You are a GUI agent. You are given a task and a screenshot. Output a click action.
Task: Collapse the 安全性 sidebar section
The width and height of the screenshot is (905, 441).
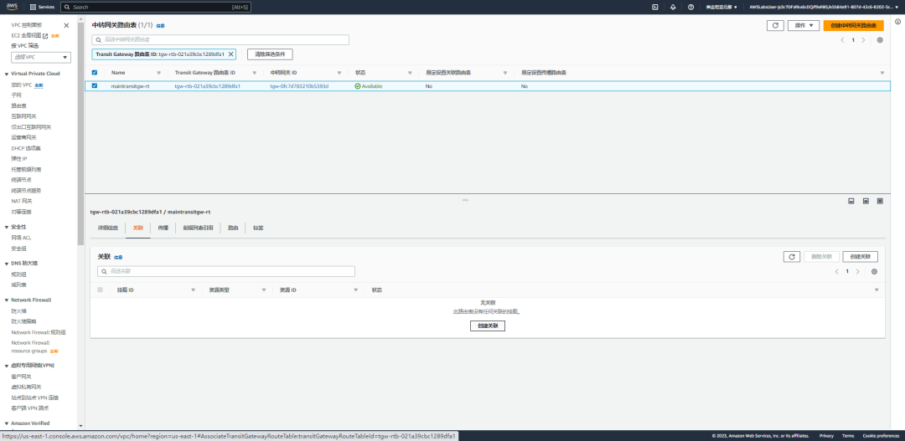[7, 227]
